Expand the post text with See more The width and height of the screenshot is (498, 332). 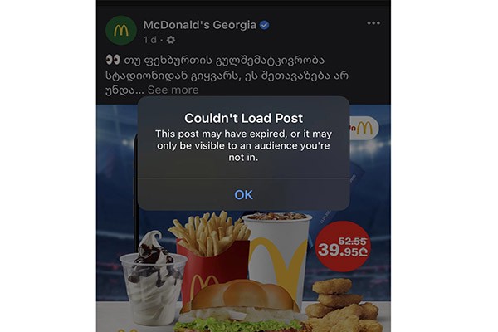point(173,90)
